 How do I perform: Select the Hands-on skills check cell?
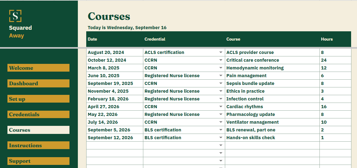(x=272, y=138)
